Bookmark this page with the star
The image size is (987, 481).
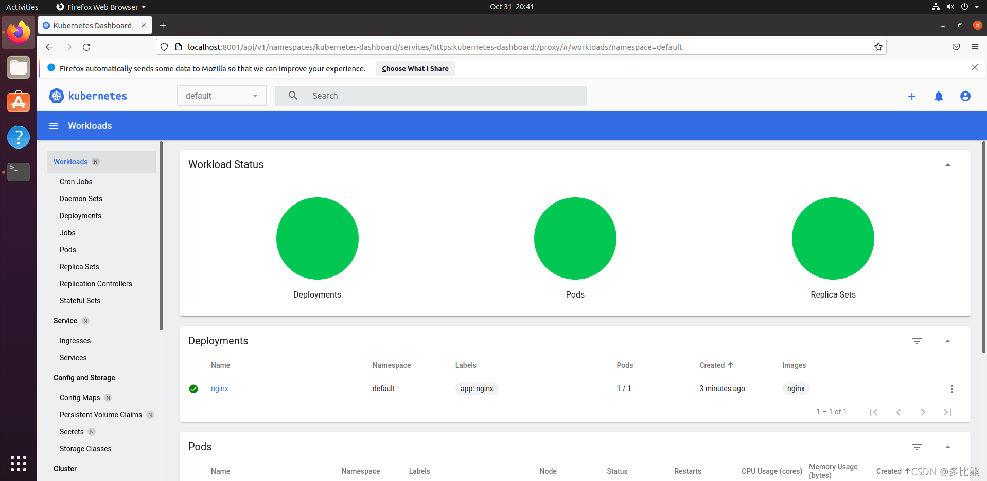[x=878, y=47]
